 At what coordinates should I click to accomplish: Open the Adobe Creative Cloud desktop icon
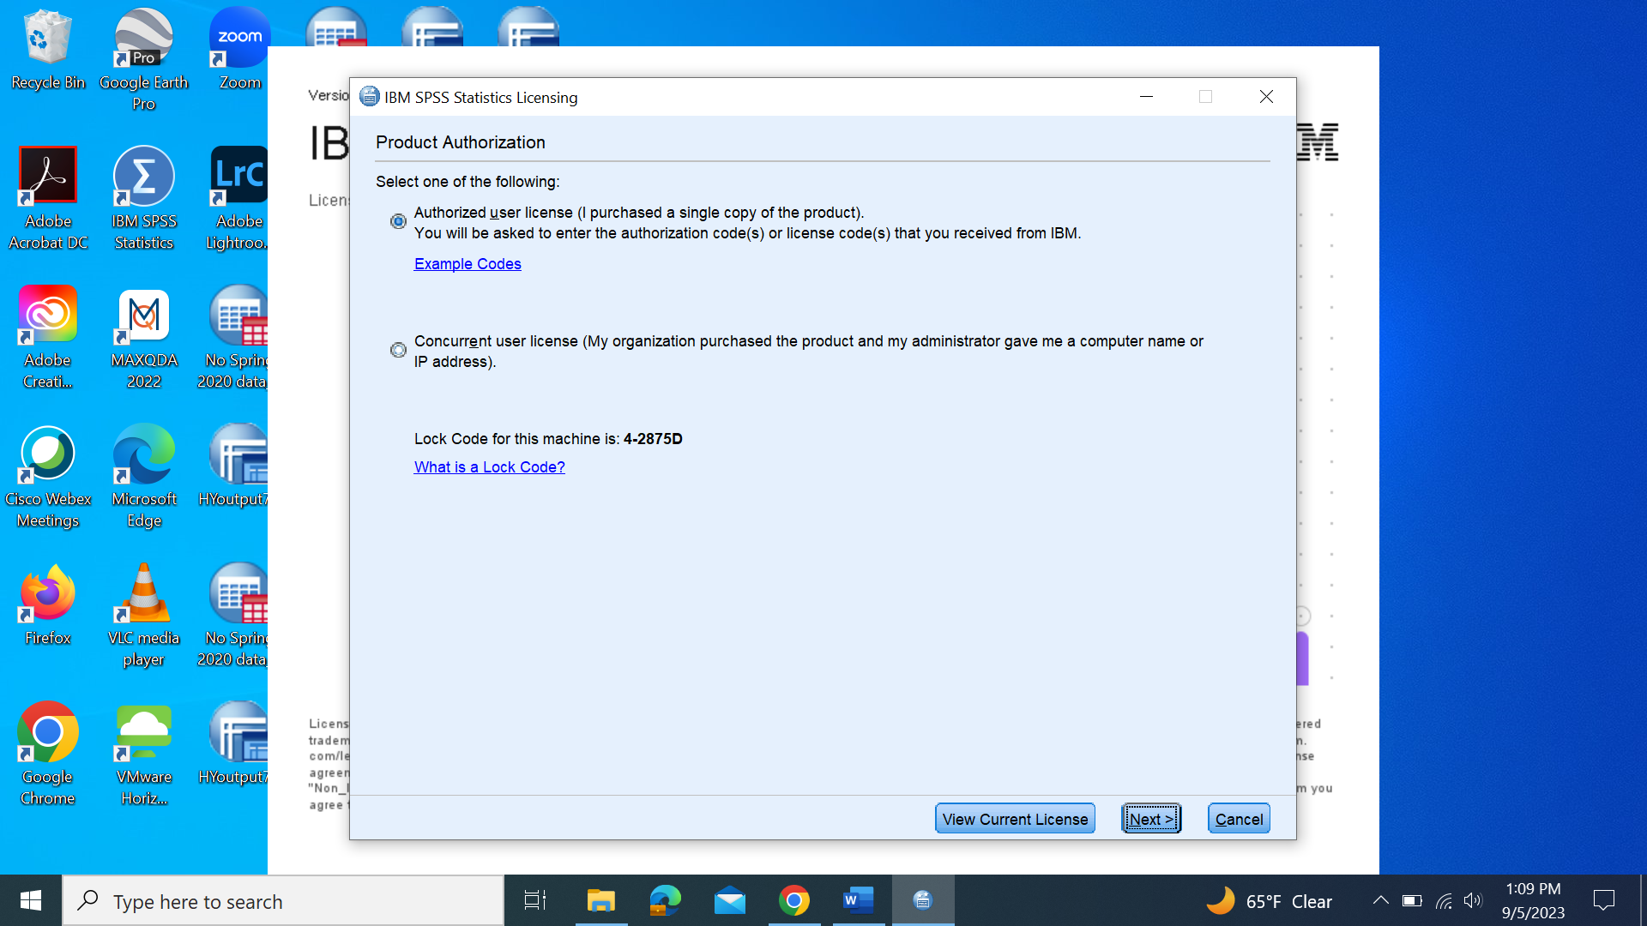48,338
